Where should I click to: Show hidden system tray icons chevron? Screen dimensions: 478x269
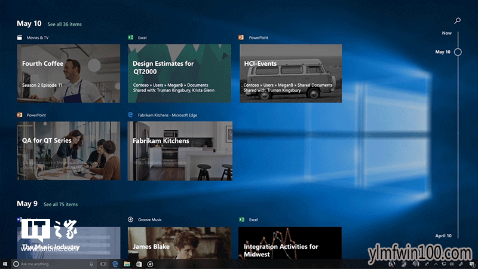click(x=436, y=264)
